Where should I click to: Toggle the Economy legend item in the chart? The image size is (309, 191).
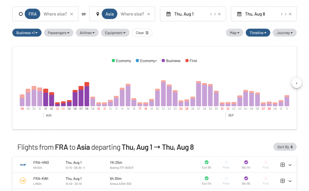coord(121,61)
